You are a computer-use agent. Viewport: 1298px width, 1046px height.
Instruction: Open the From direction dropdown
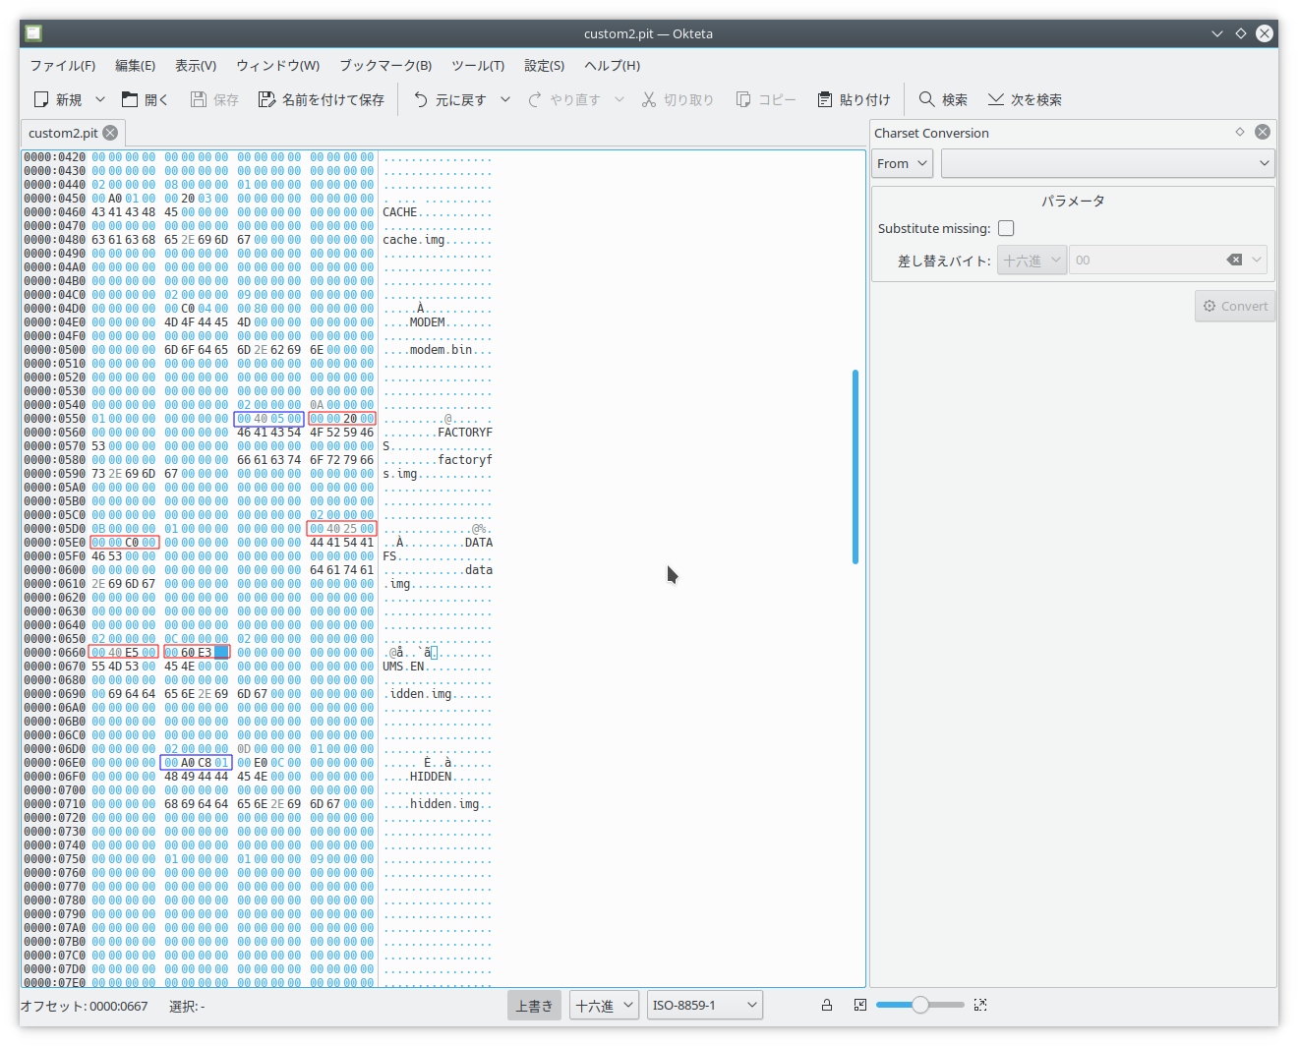(903, 163)
